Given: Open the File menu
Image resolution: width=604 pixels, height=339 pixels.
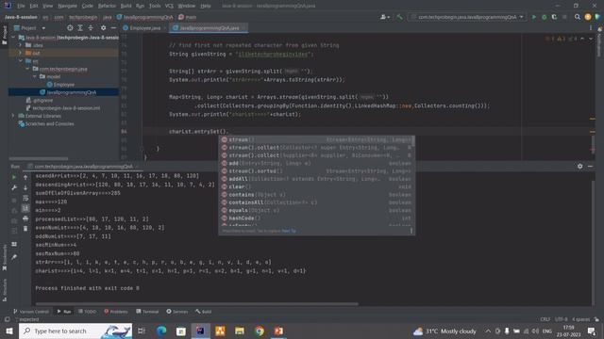Looking at the screenshot, I should click(21, 6).
